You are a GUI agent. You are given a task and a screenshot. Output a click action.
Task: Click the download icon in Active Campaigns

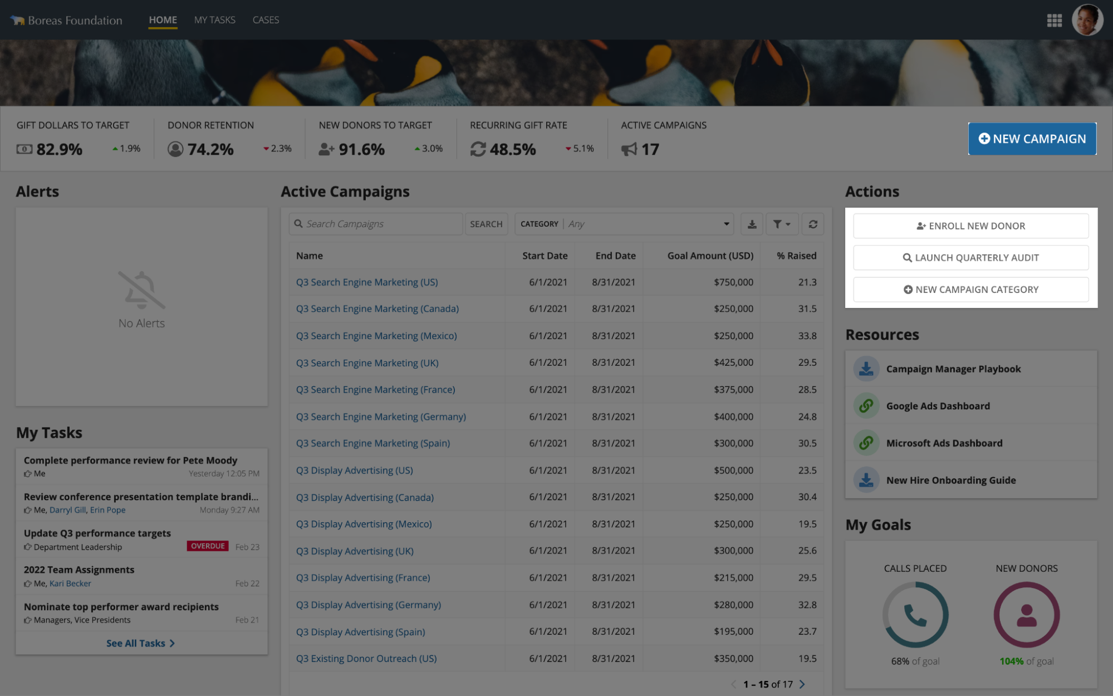tap(752, 224)
